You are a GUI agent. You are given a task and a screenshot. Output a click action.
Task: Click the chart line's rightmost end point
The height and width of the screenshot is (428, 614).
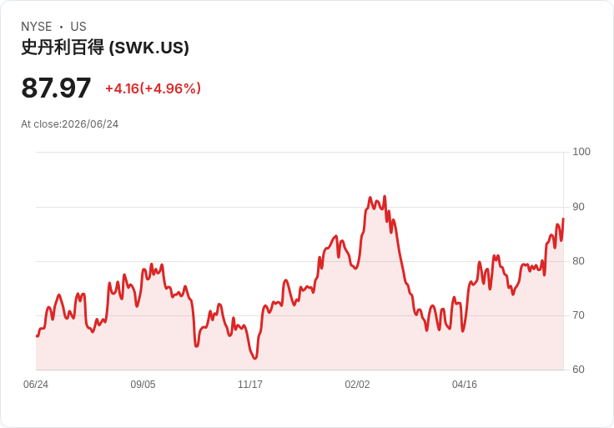(563, 219)
